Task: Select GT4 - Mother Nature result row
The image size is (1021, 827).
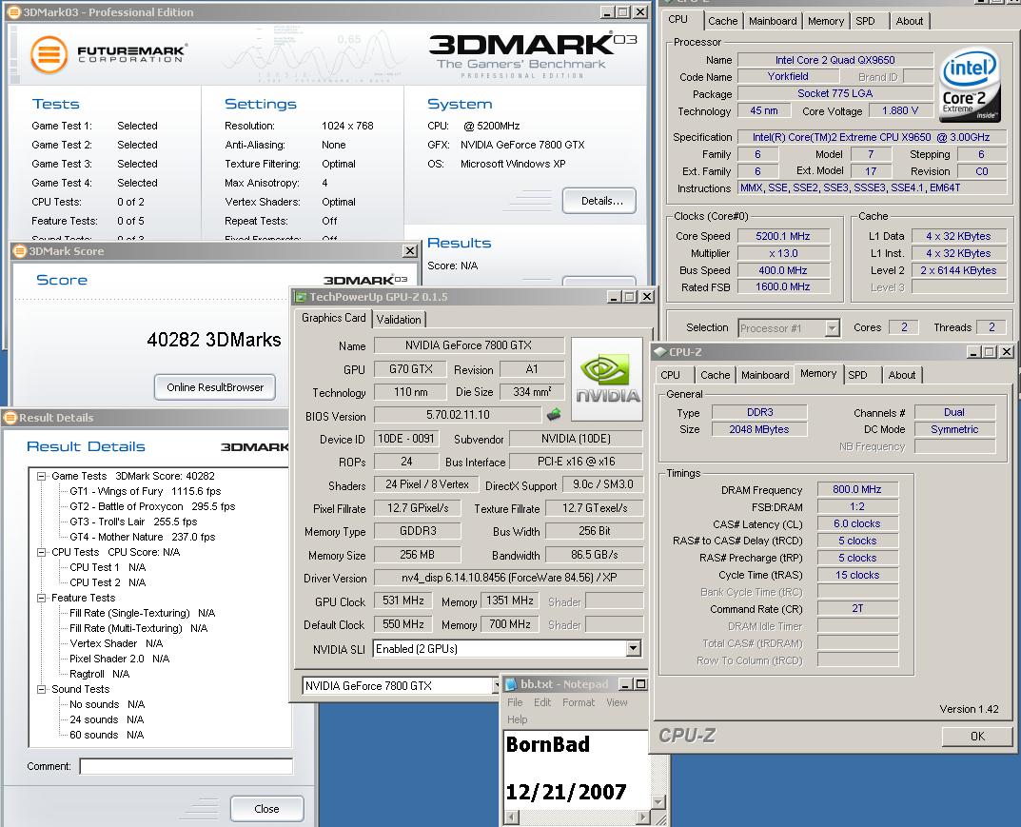Action: coord(142,537)
